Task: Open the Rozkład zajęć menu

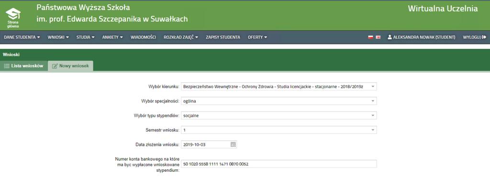Action: tap(181, 37)
